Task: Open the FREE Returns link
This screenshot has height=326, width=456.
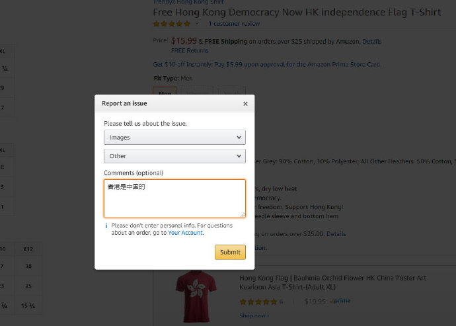Action: (190, 51)
